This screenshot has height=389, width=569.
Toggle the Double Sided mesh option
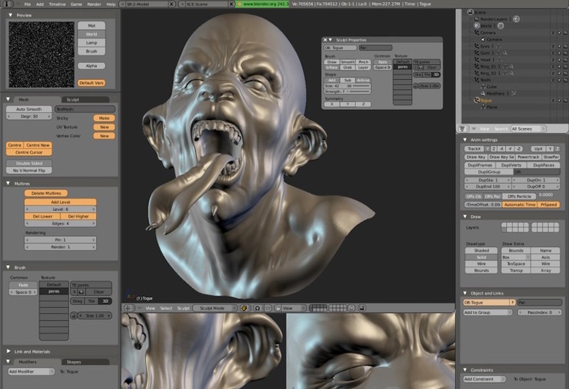coord(29,163)
